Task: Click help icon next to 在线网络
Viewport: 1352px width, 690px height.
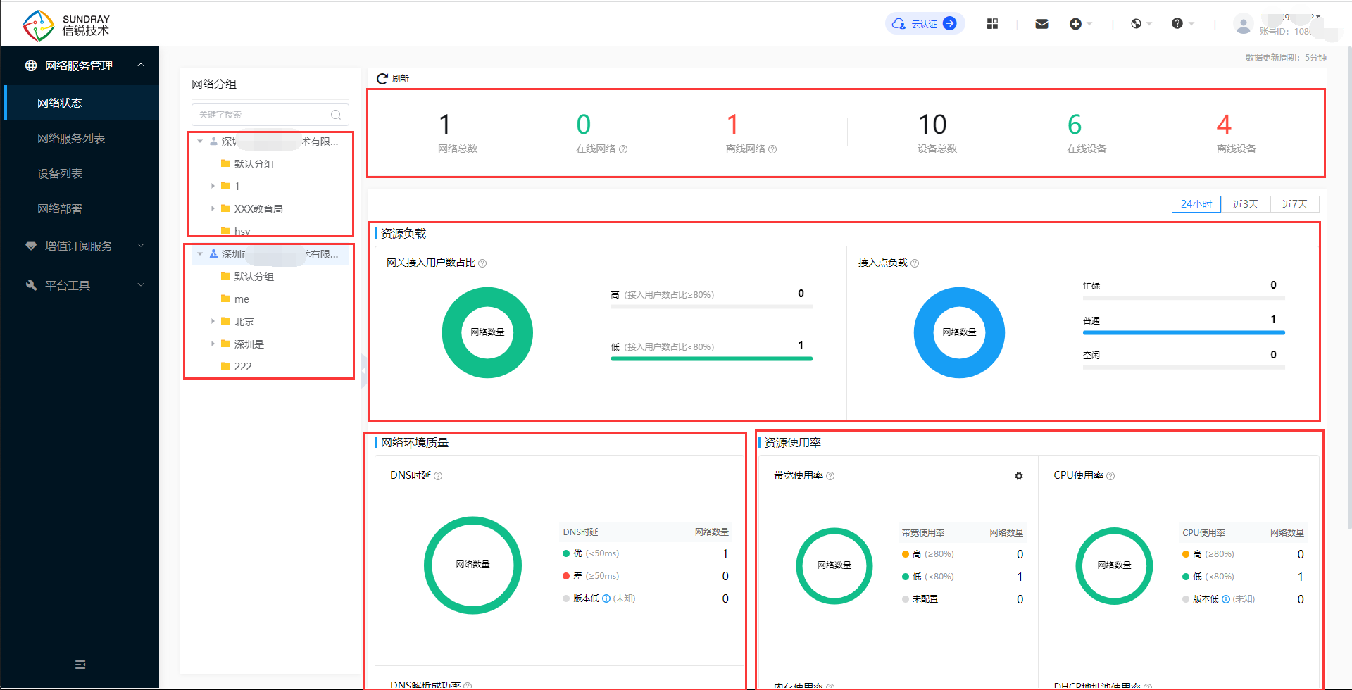Action: tap(623, 149)
